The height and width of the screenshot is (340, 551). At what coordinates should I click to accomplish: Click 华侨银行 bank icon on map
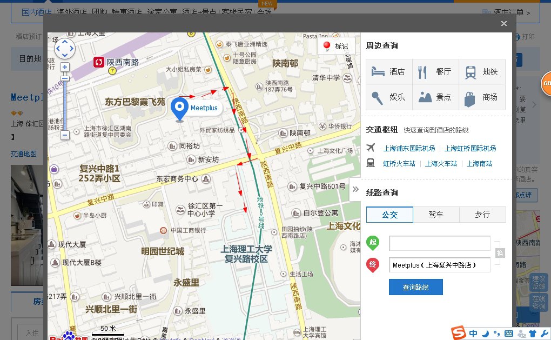pos(322,126)
